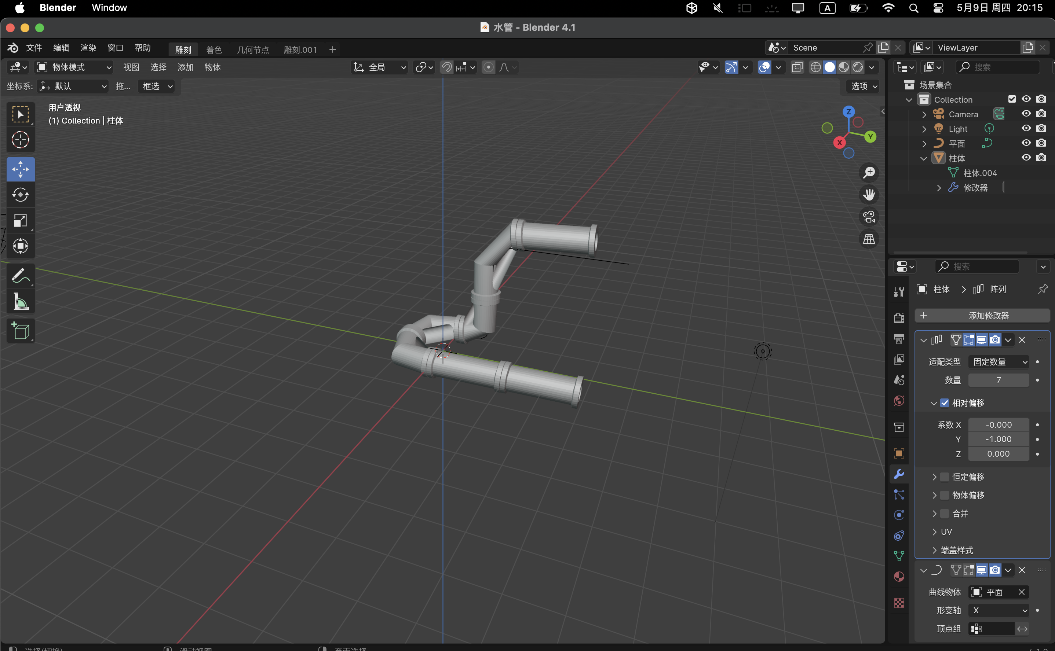Toggle camera view icon in viewport
The image size is (1055, 651).
tap(869, 217)
